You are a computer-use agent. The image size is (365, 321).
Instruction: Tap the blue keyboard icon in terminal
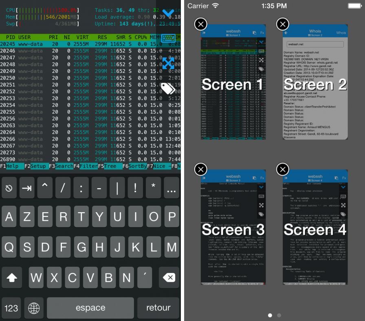tap(168, 38)
